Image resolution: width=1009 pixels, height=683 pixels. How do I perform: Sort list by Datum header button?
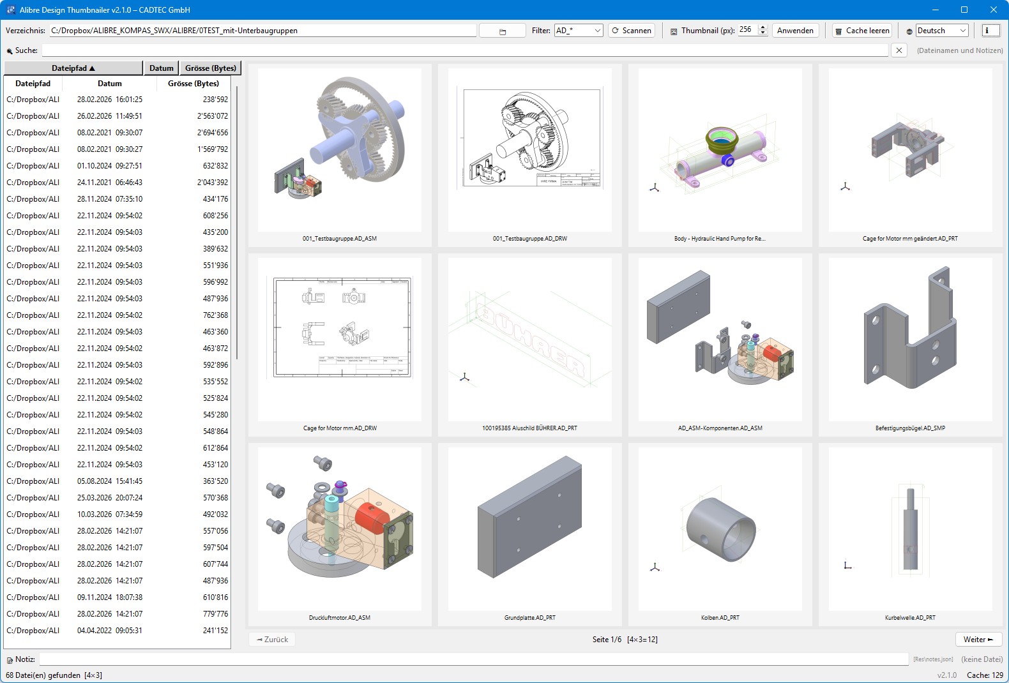coord(161,68)
